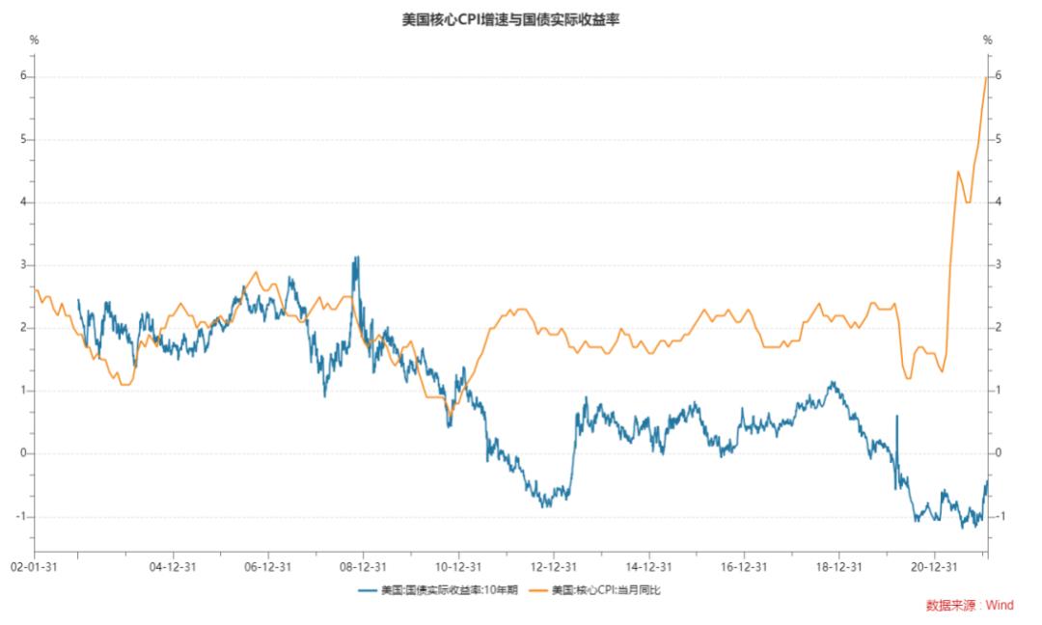Viewport: 1042px width, 625px height.
Task: Click the -1 tick on right axis
Action: pyautogui.click(x=1002, y=517)
